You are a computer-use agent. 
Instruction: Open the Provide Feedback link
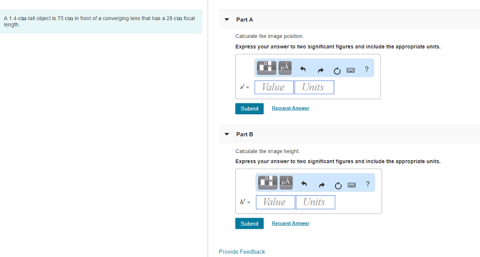[x=242, y=252]
